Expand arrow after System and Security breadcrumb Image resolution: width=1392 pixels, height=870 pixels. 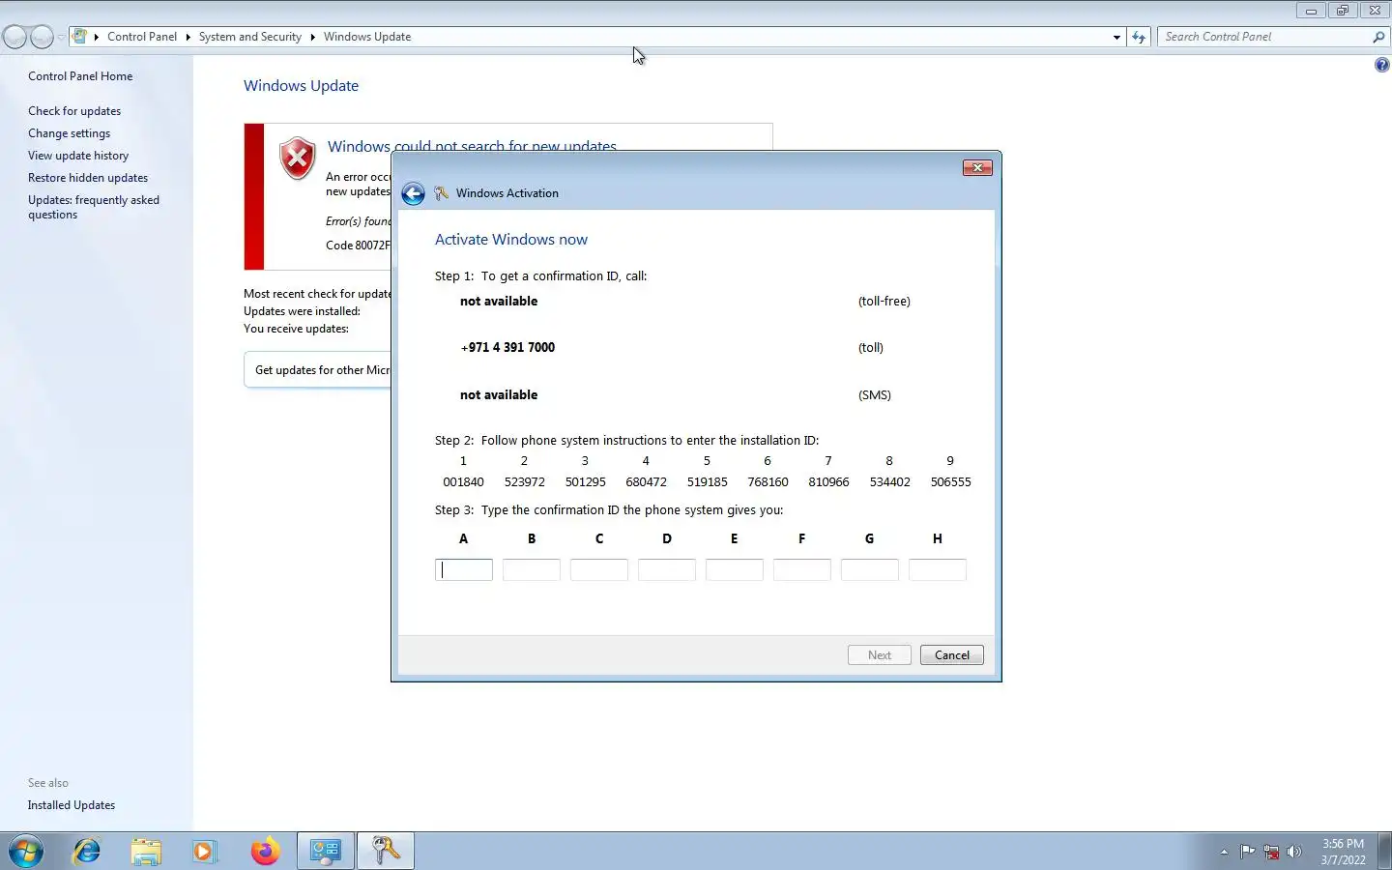pyautogui.click(x=312, y=37)
